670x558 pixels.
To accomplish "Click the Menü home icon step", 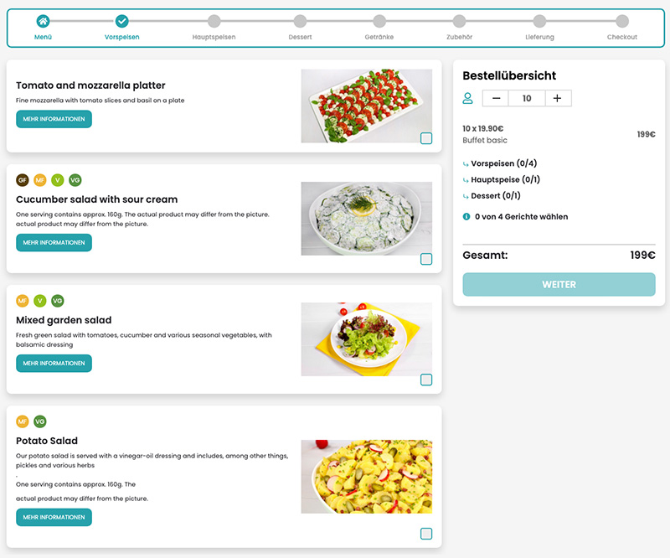I will [x=43, y=20].
